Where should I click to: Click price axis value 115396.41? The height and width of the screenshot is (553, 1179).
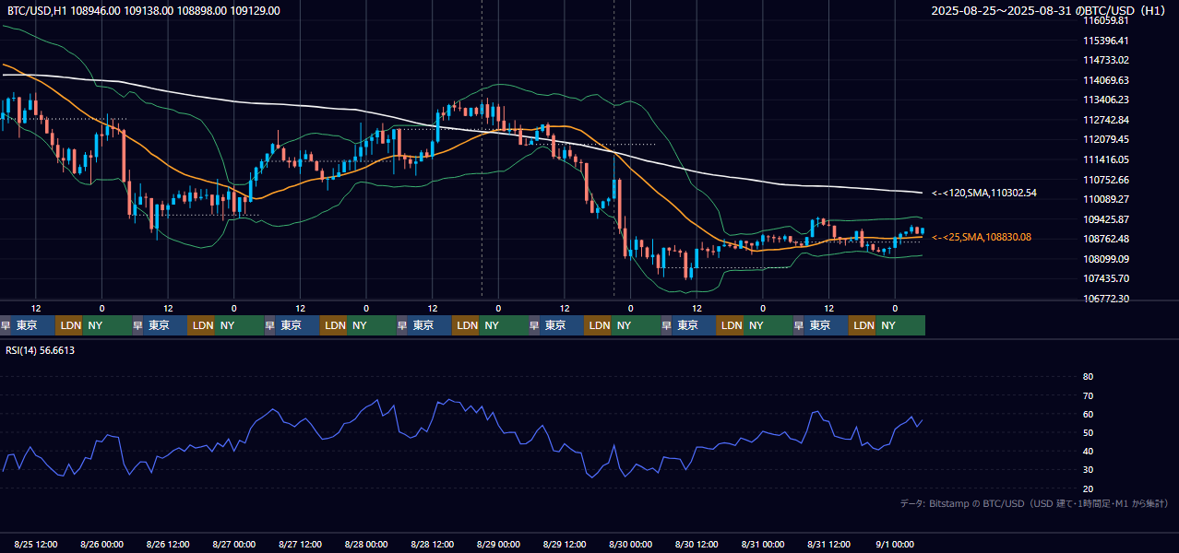1106,41
